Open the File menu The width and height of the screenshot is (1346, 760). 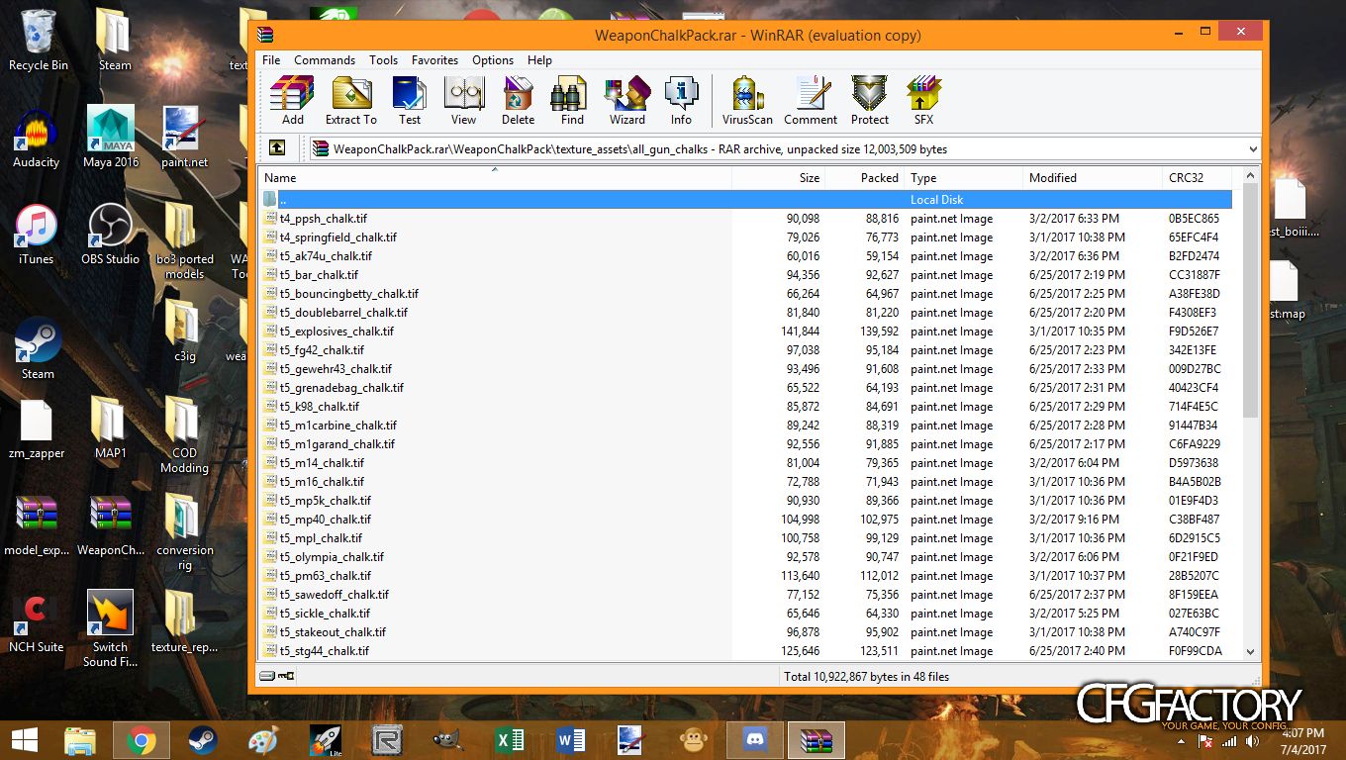pyautogui.click(x=271, y=60)
